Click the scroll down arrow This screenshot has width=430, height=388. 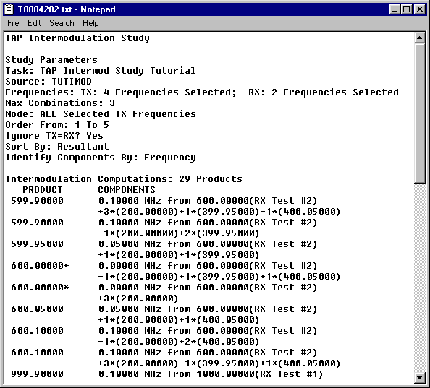[x=419, y=378]
